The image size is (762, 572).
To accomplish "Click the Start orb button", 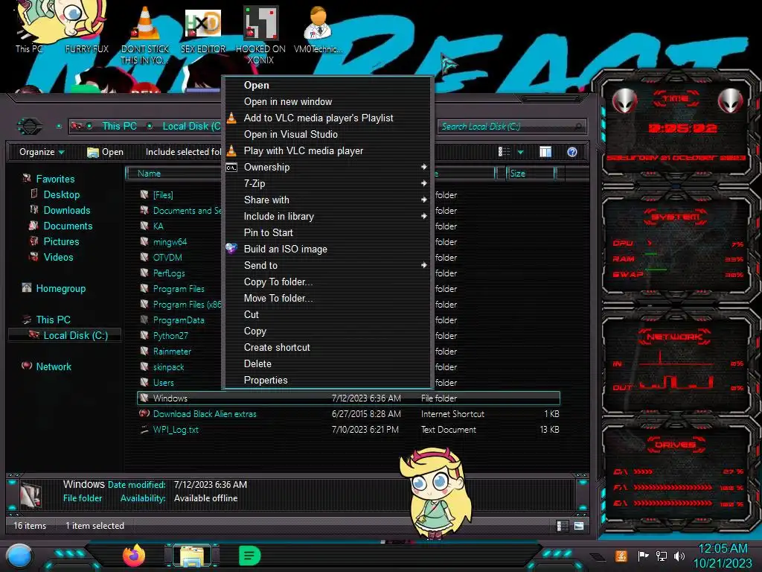I will (x=19, y=556).
